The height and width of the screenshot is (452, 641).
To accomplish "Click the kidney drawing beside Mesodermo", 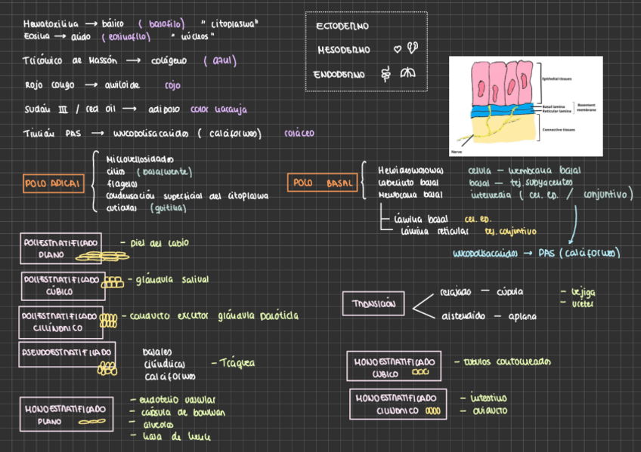I will pos(412,48).
